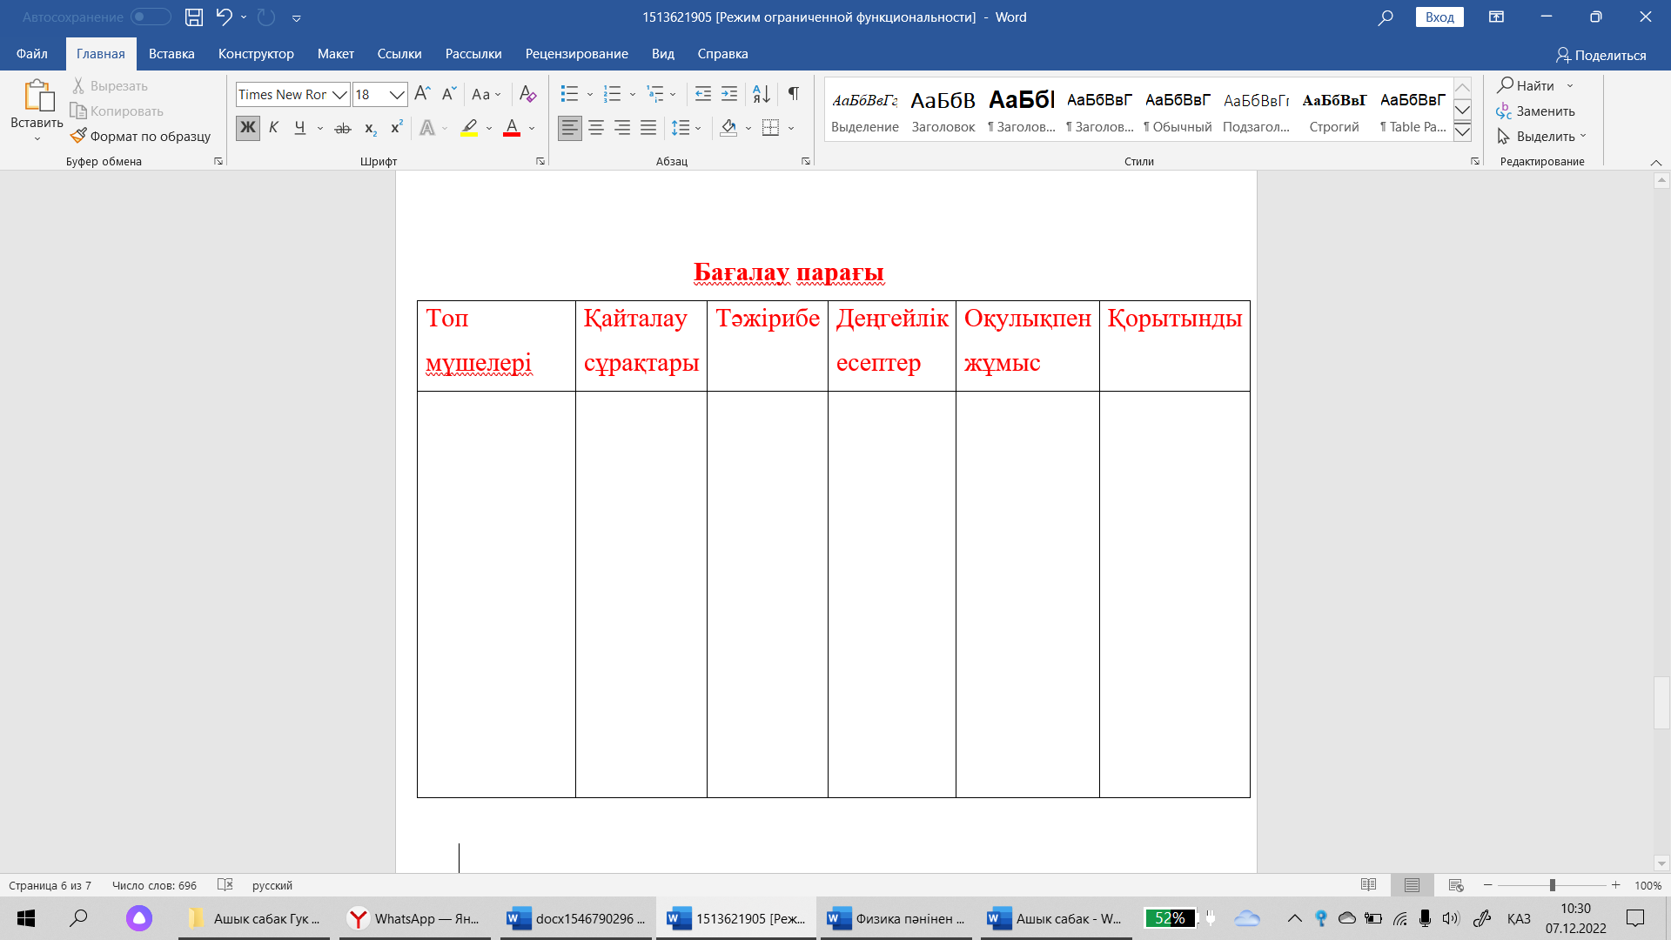Click Increase indent icon
This screenshot has height=940, width=1671.
coord(729,93)
